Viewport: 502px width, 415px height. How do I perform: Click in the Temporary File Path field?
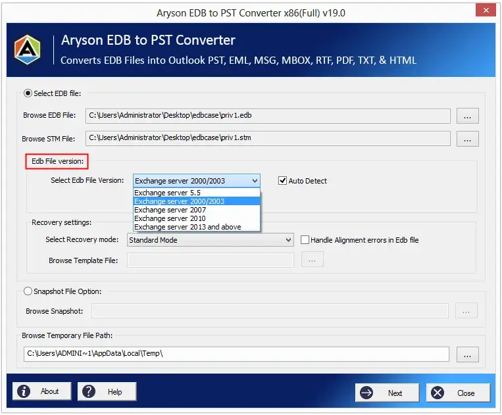tap(236, 354)
